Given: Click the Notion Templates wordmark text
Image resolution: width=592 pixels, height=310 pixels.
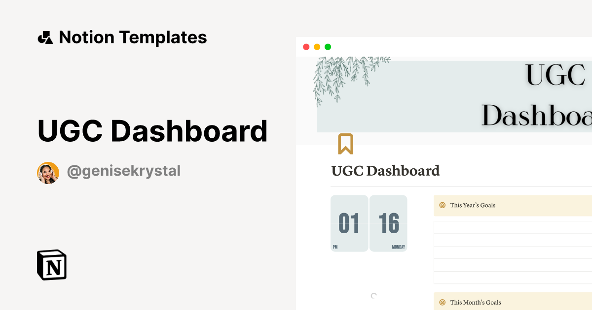Looking at the screenshot, I should (133, 37).
